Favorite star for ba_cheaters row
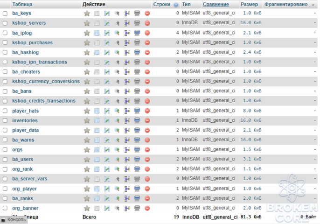This screenshot has width=320, height=224. 87,72
